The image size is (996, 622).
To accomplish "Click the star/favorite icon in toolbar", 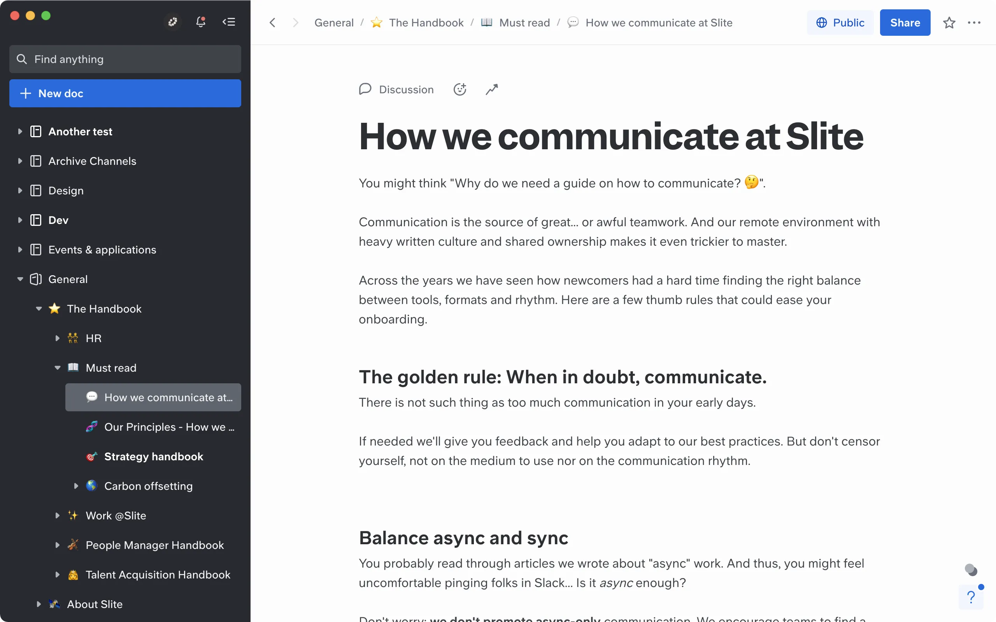I will (x=949, y=21).
